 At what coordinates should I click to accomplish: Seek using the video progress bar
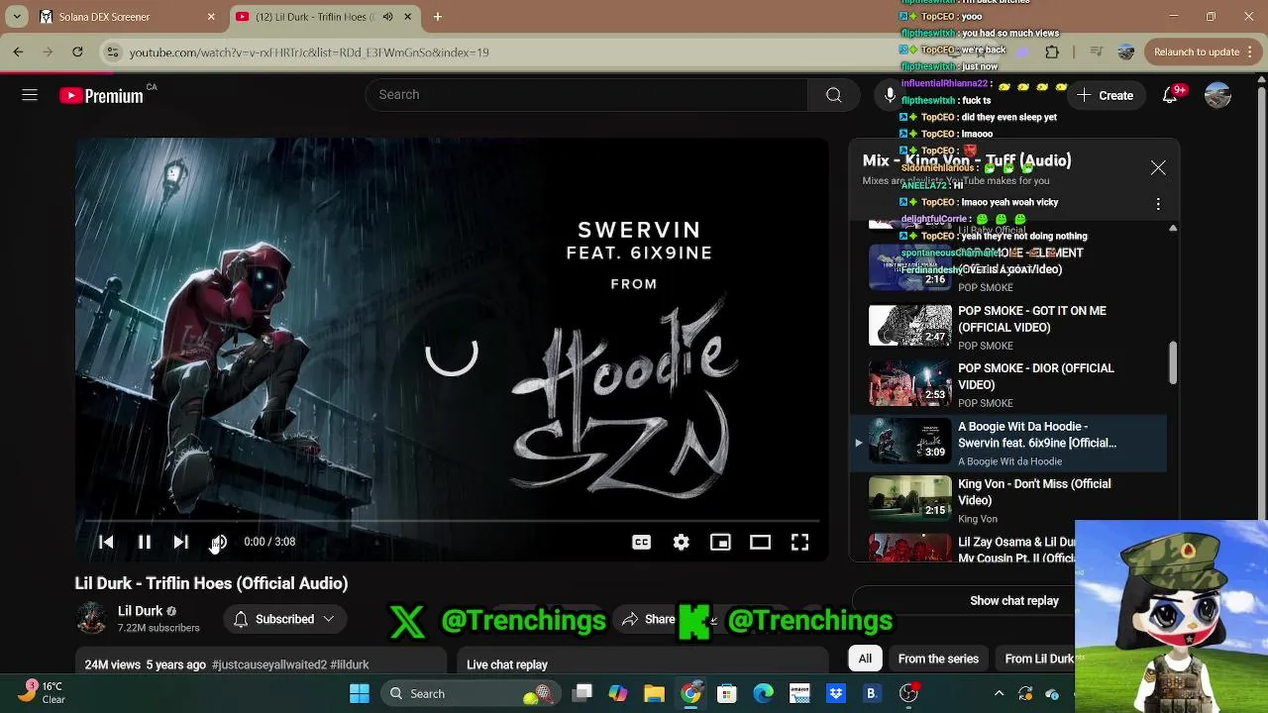pos(452,520)
